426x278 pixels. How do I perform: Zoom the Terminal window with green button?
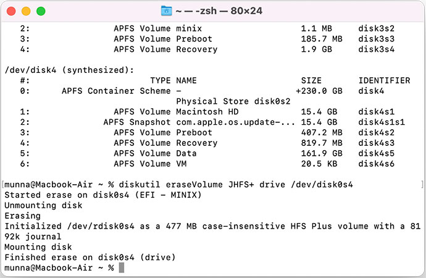tap(41, 11)
